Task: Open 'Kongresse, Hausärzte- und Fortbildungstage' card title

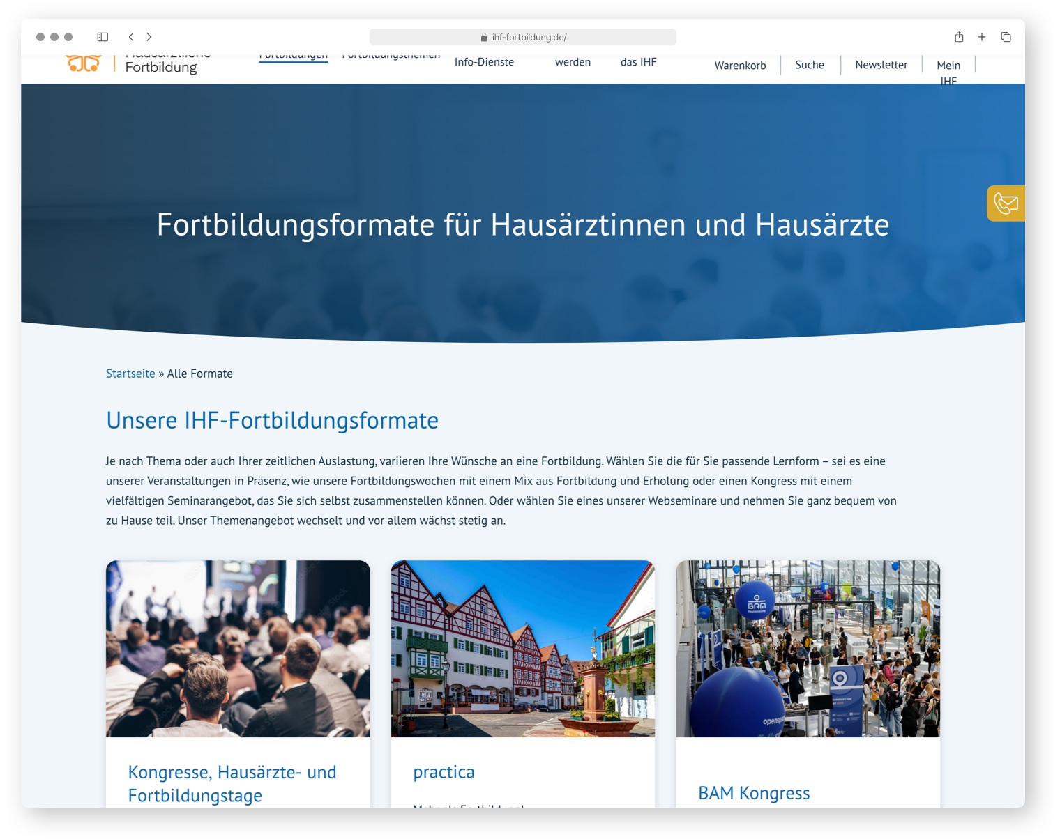Action: [232, 784]
